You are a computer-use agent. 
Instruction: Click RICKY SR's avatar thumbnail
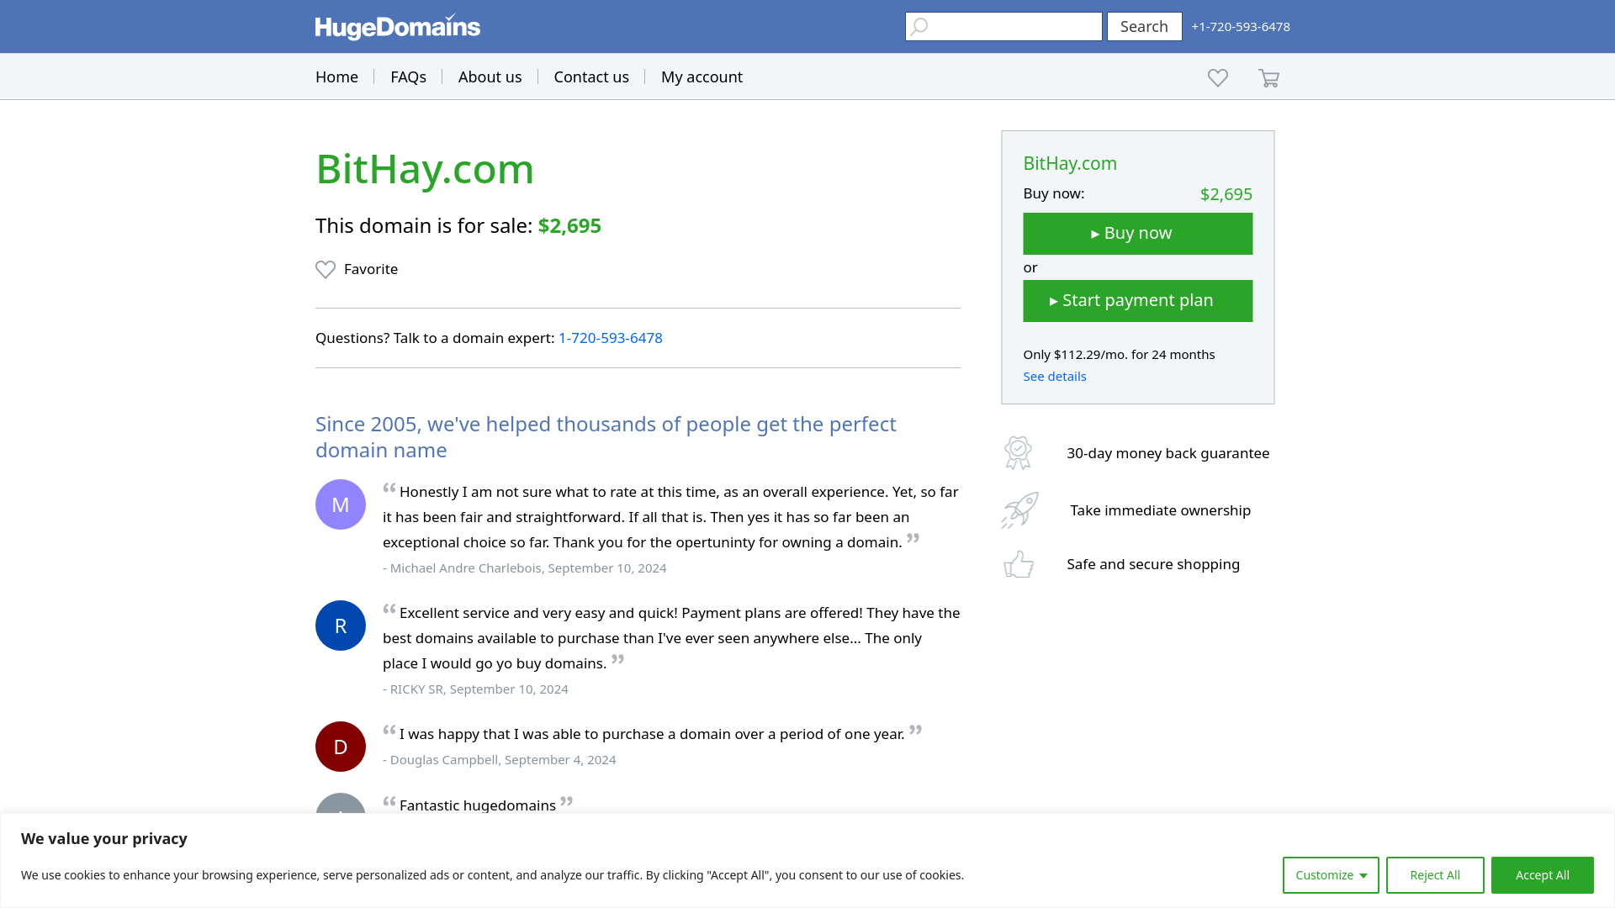[x=340, y=625]
